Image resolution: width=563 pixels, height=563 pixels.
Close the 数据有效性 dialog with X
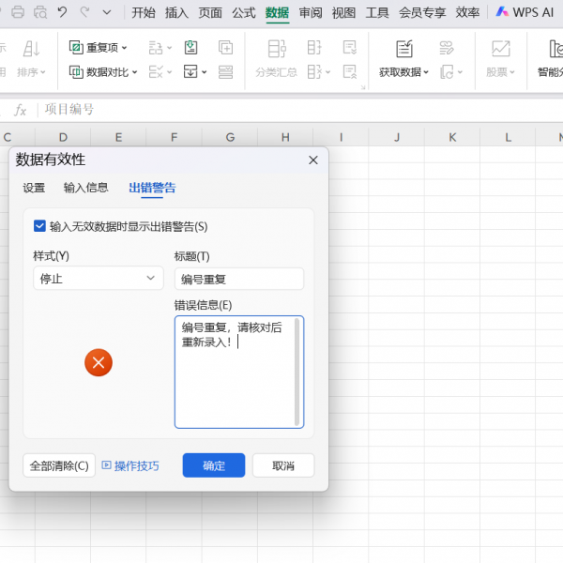pos(313,160)
